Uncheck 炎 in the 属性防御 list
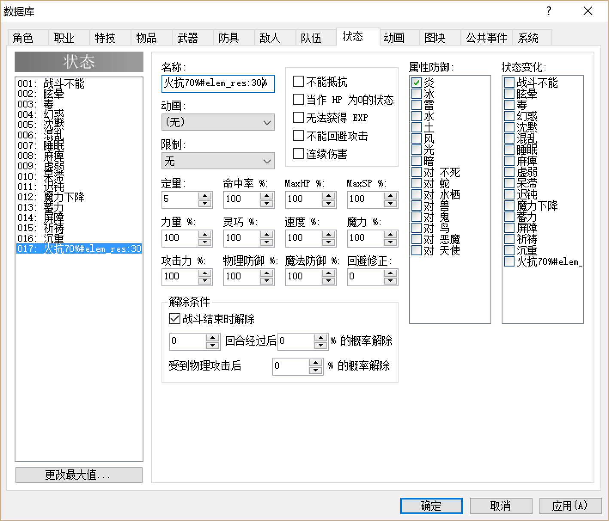This screenshot has height=521, width=609. click(x=417, y=82)
